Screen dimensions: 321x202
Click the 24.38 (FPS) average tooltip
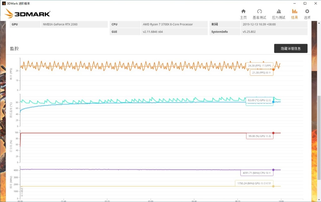260,66
